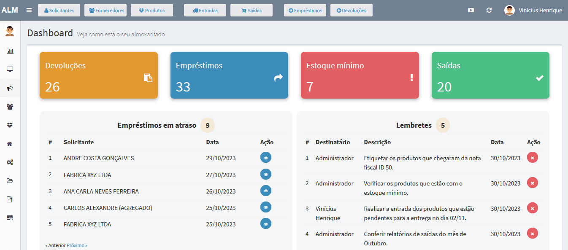The height and width of the screenshot is (250, 568).
Task: Click the open folder icon in the sidebar
Action: (x=10, y=180)
